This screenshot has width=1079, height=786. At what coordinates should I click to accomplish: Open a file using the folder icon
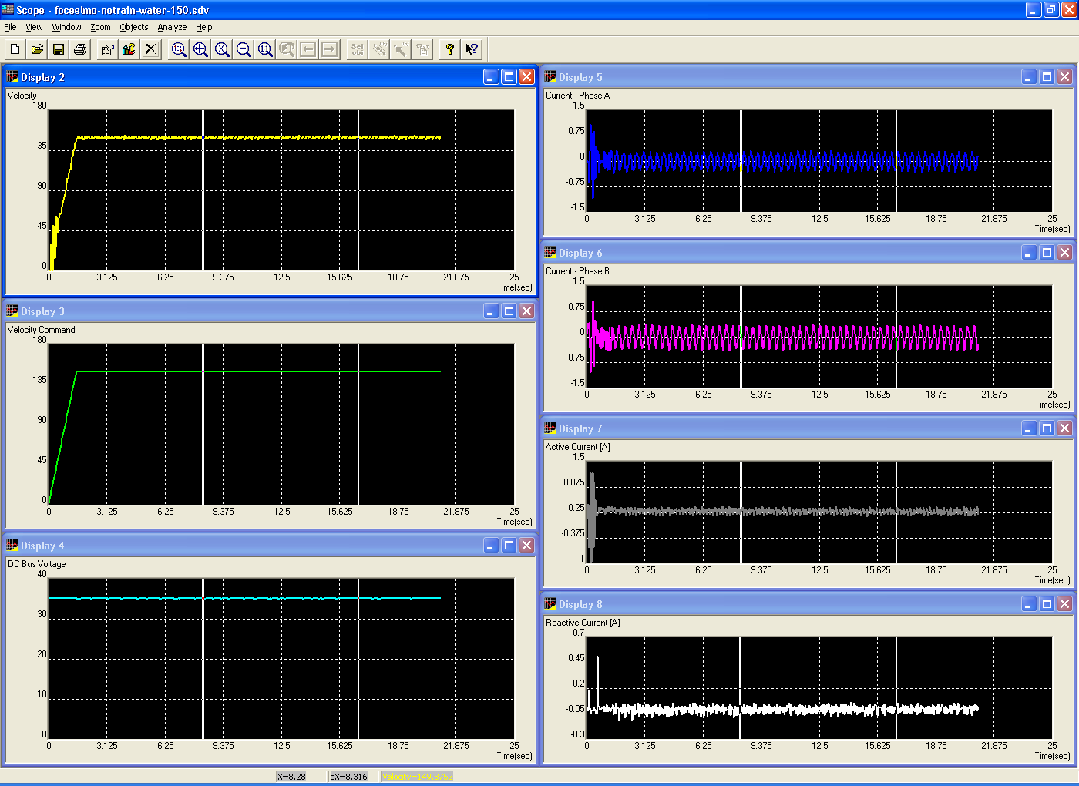point(36,49)
